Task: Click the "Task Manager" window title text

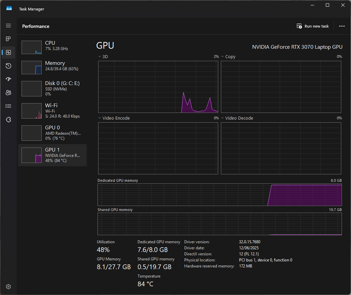Action: (x=32, y=9)
